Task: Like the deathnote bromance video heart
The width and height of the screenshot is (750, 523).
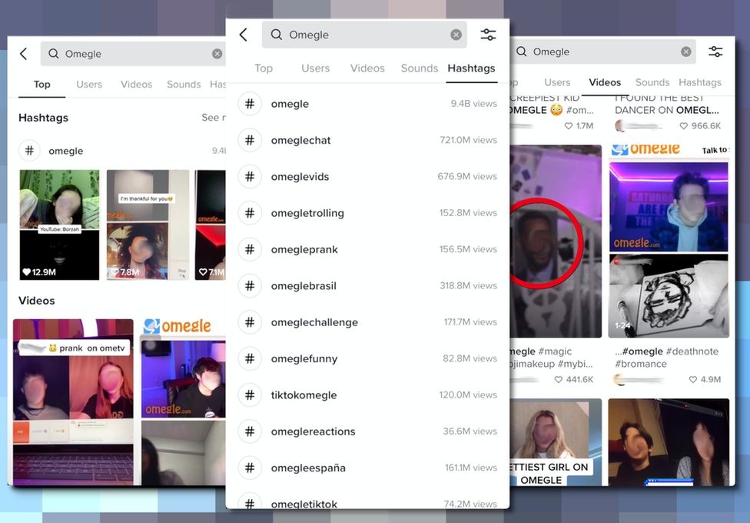Action: coord(693,380)
